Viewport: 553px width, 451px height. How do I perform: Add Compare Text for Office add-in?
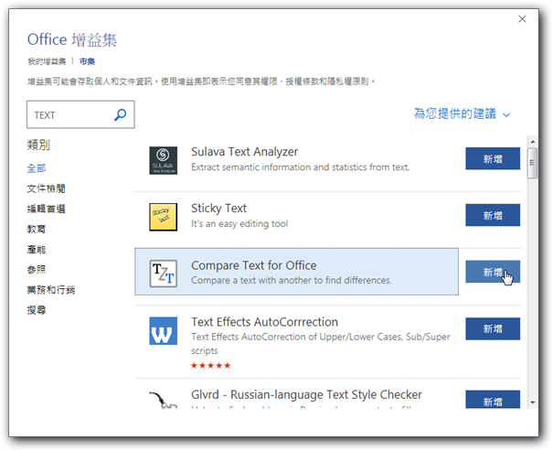tap(493, 272)
